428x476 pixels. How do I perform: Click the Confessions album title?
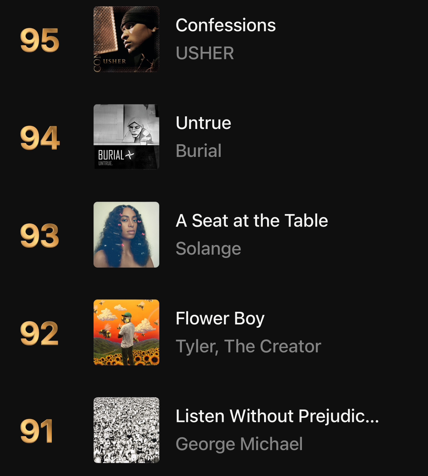pyautogui.click(x=226, y=25)
